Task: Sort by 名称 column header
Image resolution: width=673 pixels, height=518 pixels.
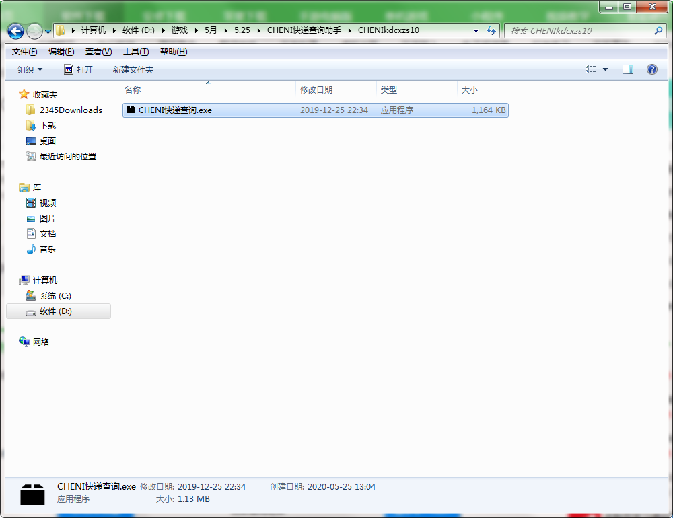Action: pyautogui.click(x=209, y=89)
